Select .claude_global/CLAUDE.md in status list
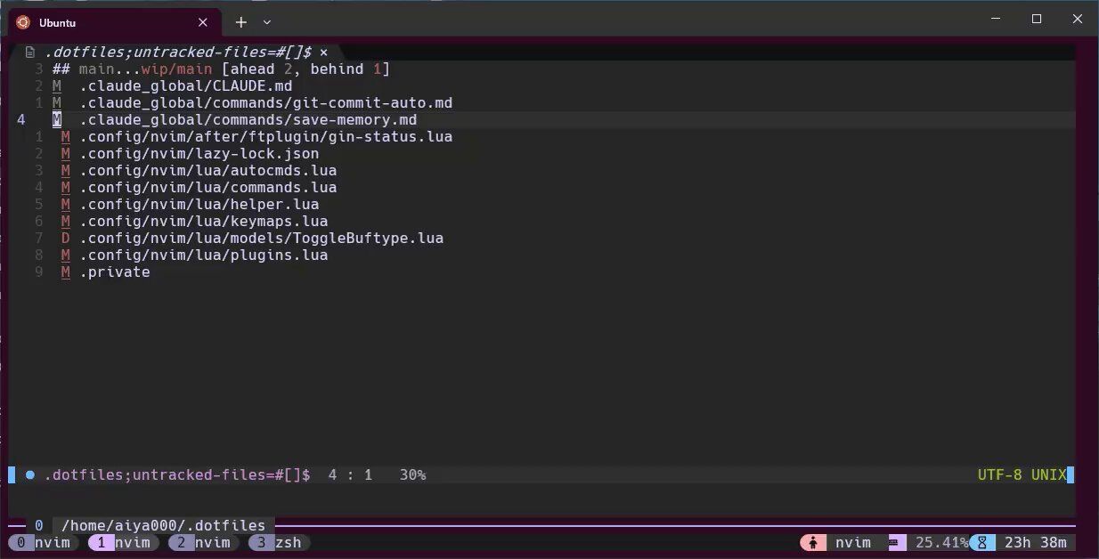The image size is (1099, 559). pos(185,86)
